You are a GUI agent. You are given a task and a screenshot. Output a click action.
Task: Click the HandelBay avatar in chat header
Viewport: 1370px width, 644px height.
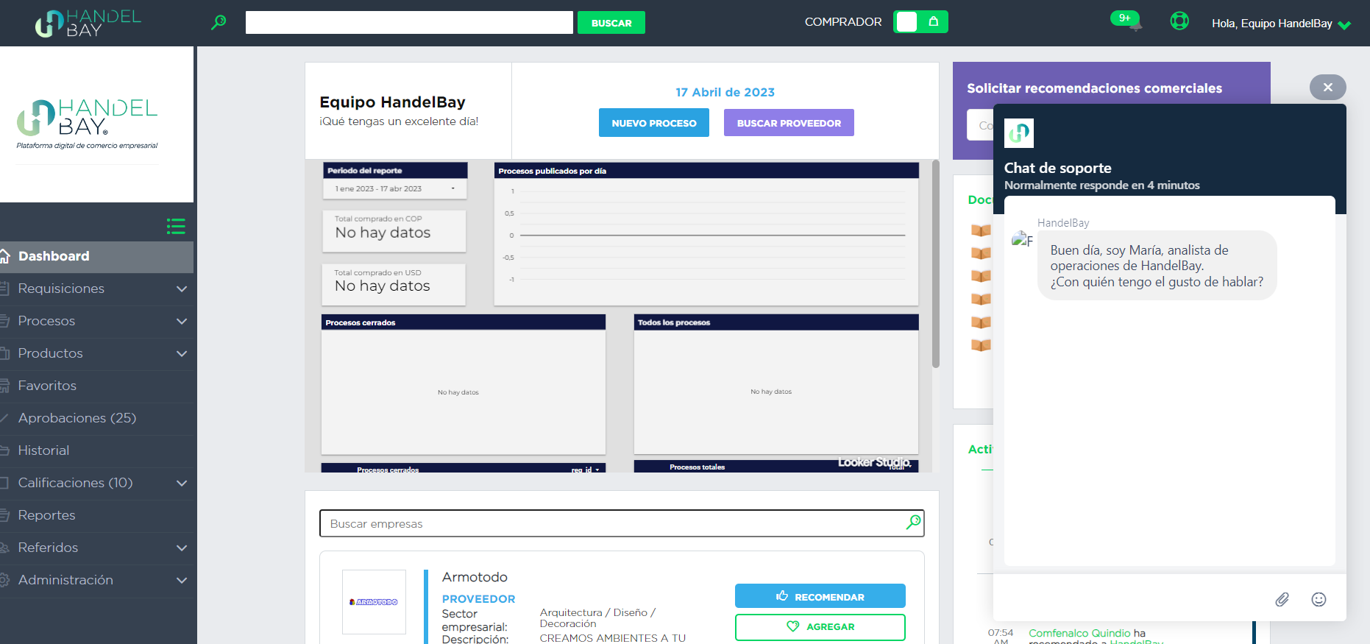pos(1019,133)
